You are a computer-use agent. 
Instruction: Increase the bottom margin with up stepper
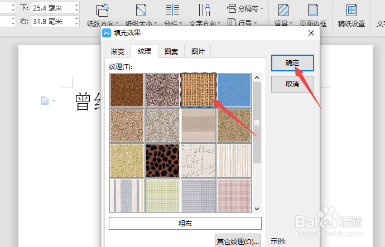tap(77, 5)
